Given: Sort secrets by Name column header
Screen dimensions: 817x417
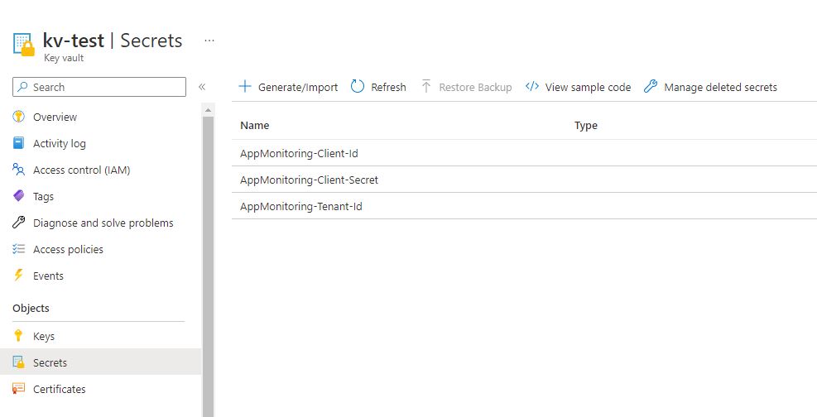Looking at the screenshot, I should (255, 126).
